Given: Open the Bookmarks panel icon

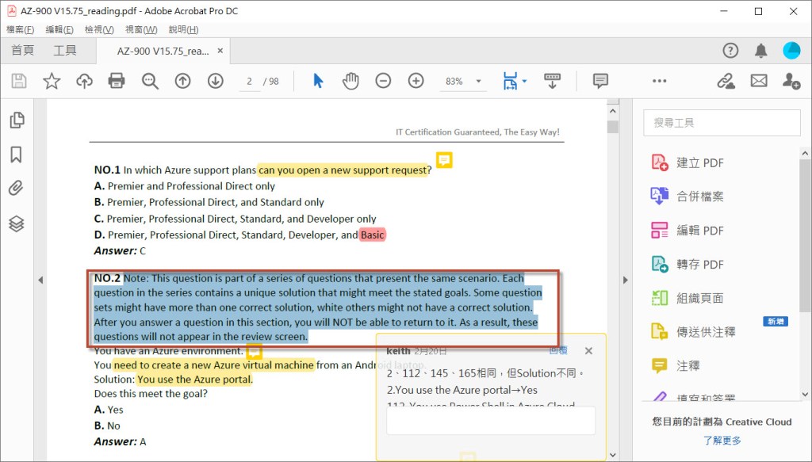Looking at the screenshot, I should tap(16, 155).
